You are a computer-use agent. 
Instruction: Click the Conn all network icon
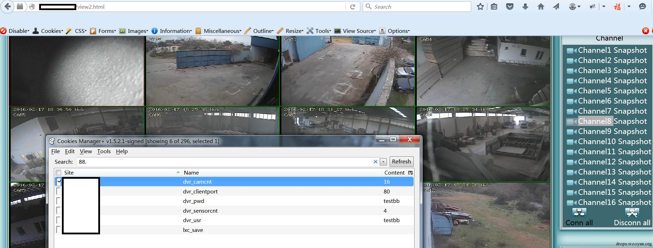(x=579, y=212)
